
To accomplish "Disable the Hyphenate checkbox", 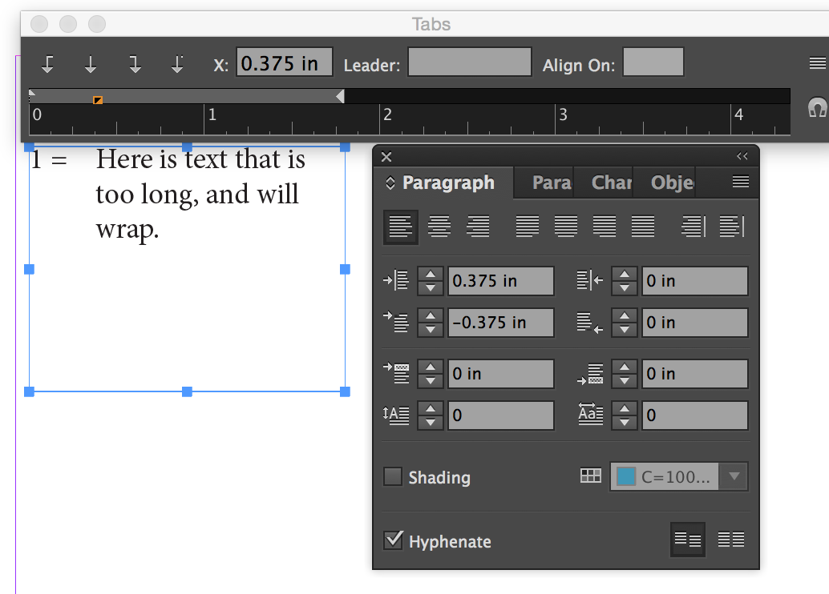I will coord(393,540).
